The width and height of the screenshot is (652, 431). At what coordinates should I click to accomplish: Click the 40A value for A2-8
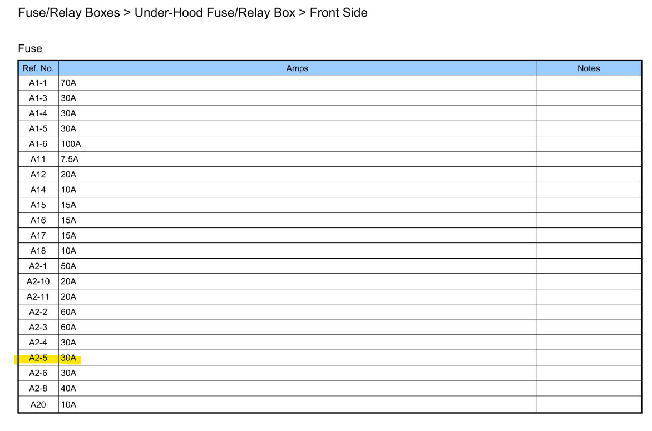click(68, 389)
